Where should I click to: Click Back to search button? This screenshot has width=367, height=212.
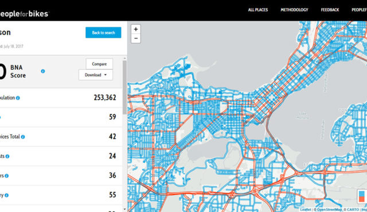pos(103,33)
